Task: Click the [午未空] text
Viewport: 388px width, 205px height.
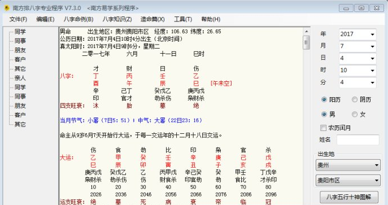Action: pos(221,84)
